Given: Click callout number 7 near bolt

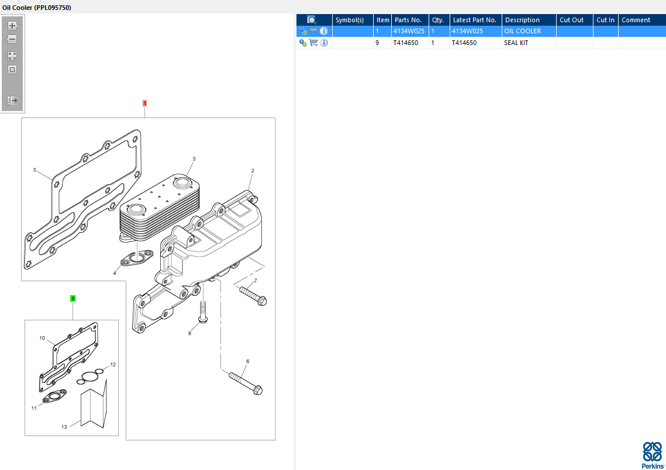Looking at the screenshot, I should point(256,281).
